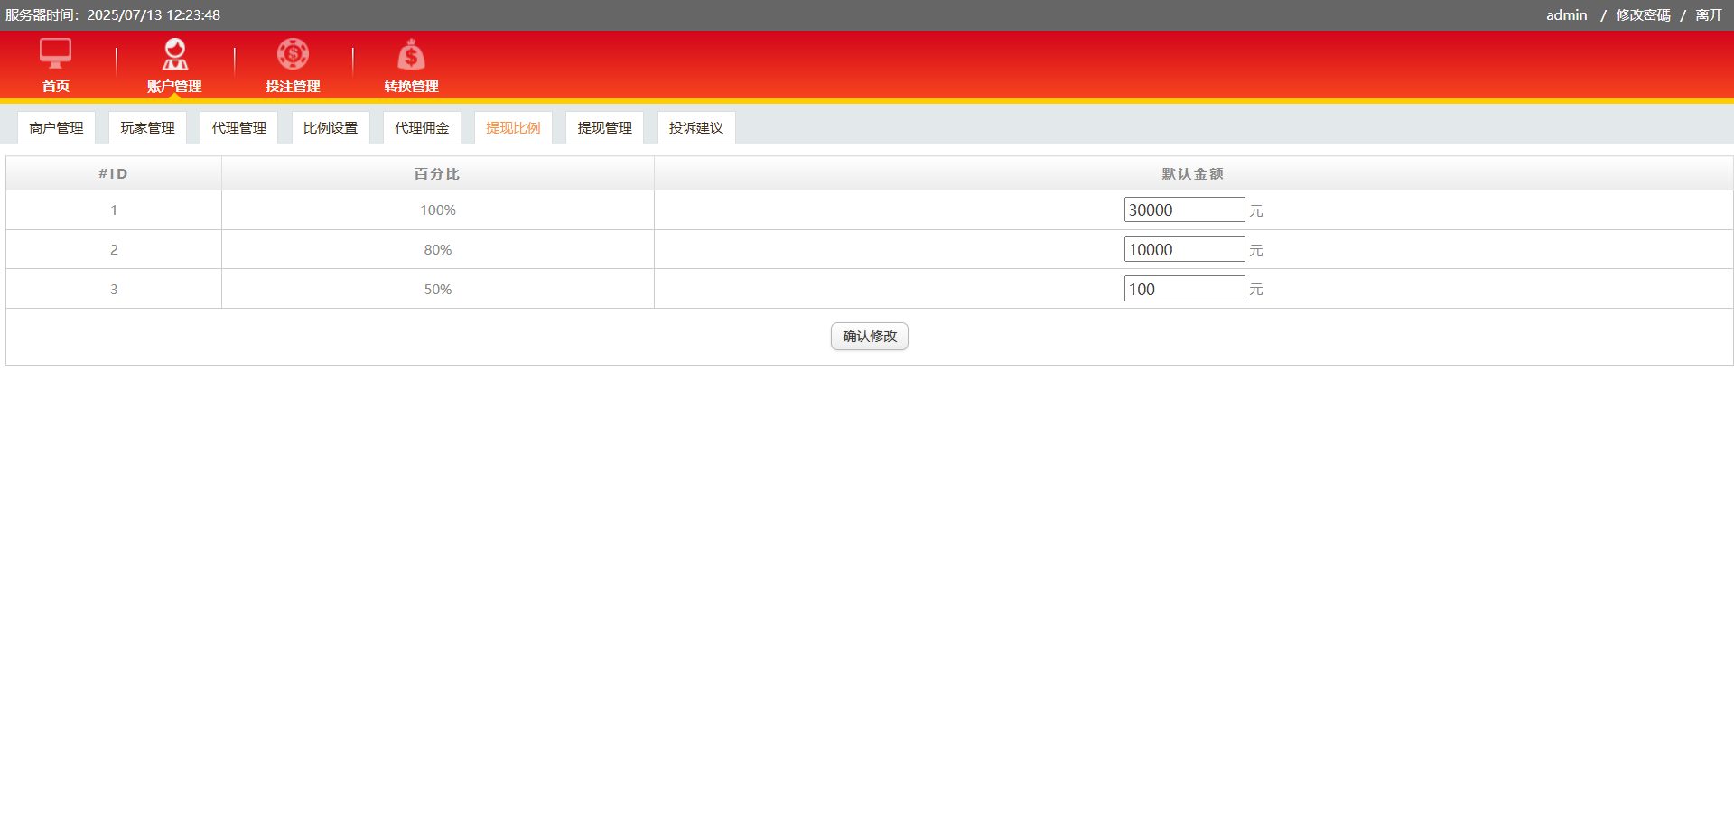This screenshot has height=834, width=1734.
Task: Click the 默认金额 column header
Action: coord(1192,174)
